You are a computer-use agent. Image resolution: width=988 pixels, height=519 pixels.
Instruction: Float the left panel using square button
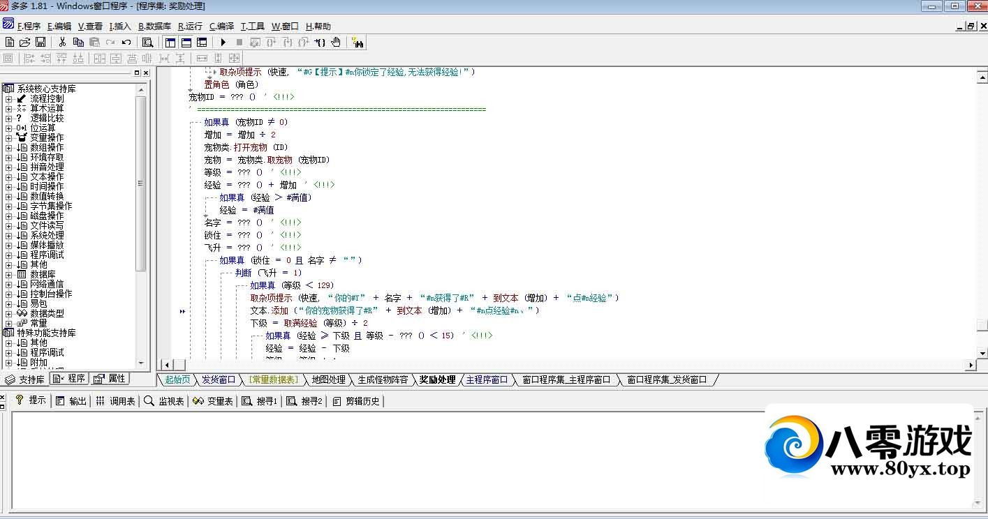point(137,73)
